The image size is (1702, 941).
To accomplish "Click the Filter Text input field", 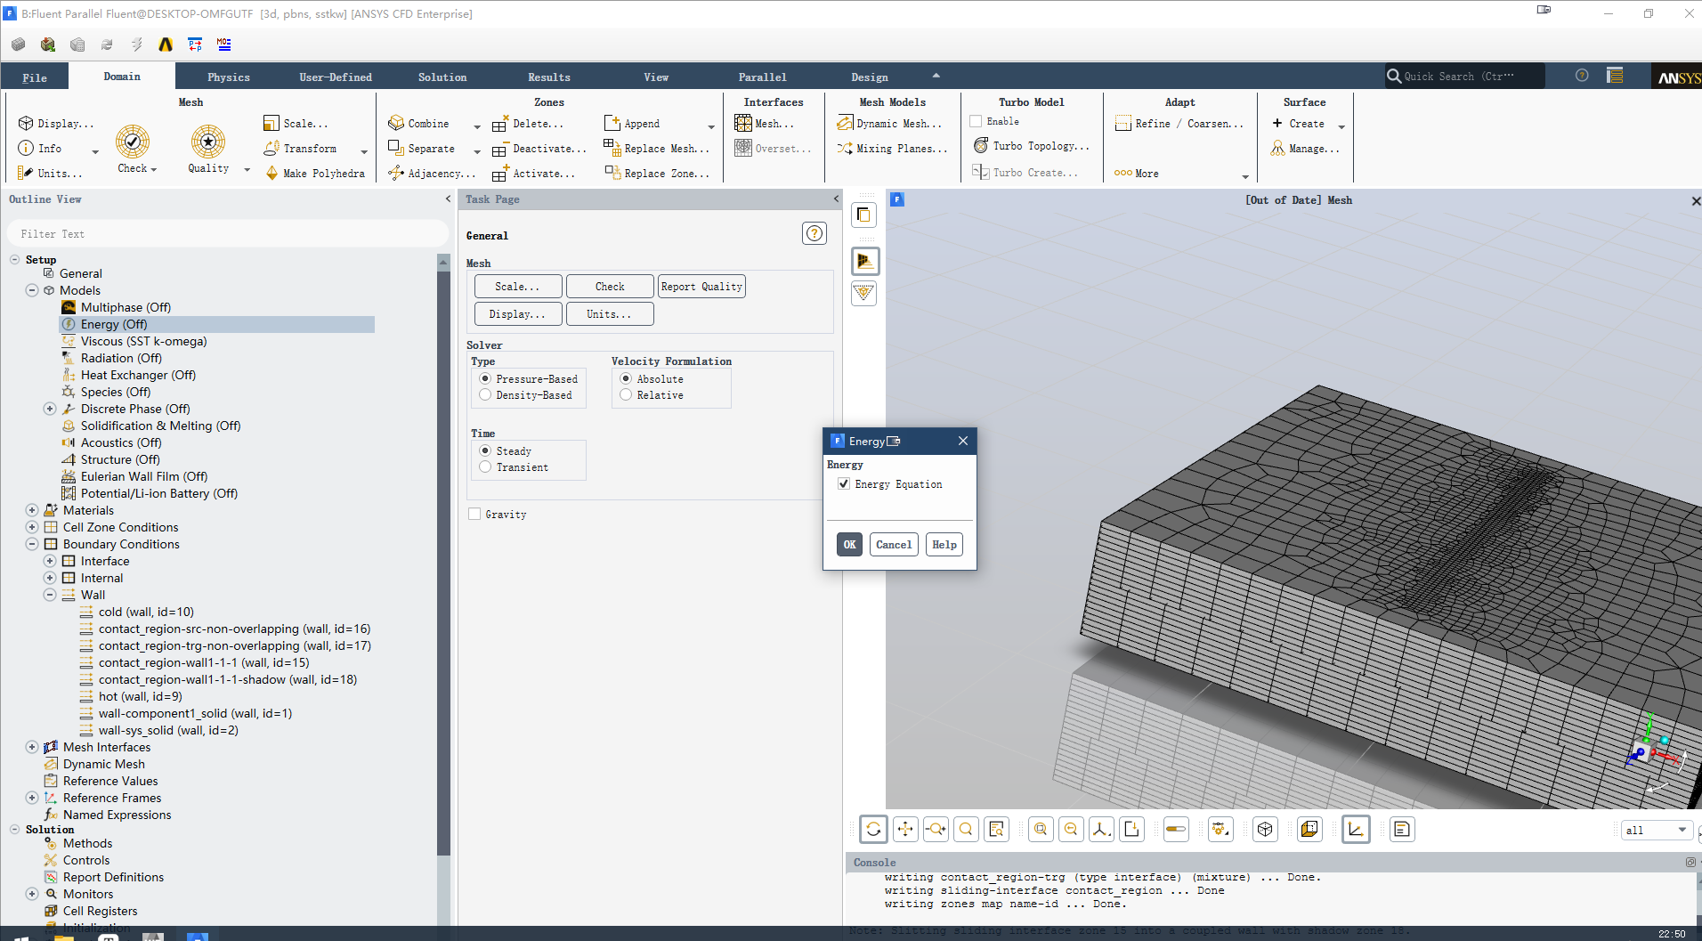I will (228, 234).
